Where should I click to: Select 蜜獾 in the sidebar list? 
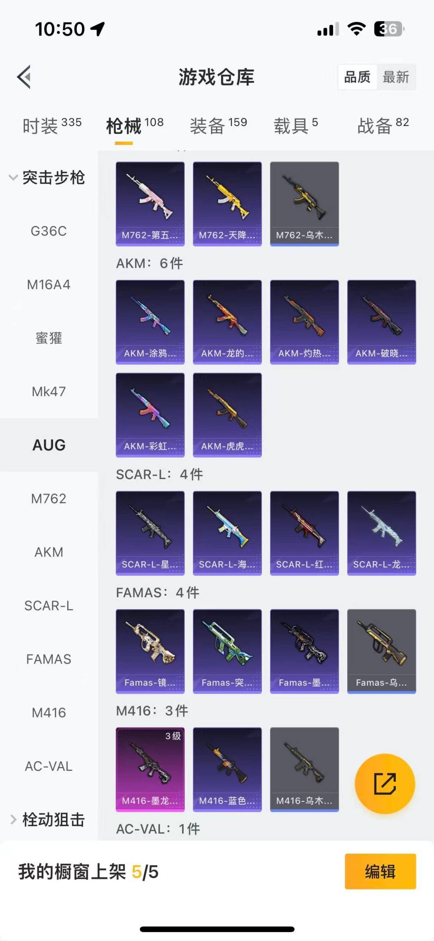(x=49, y=338)
